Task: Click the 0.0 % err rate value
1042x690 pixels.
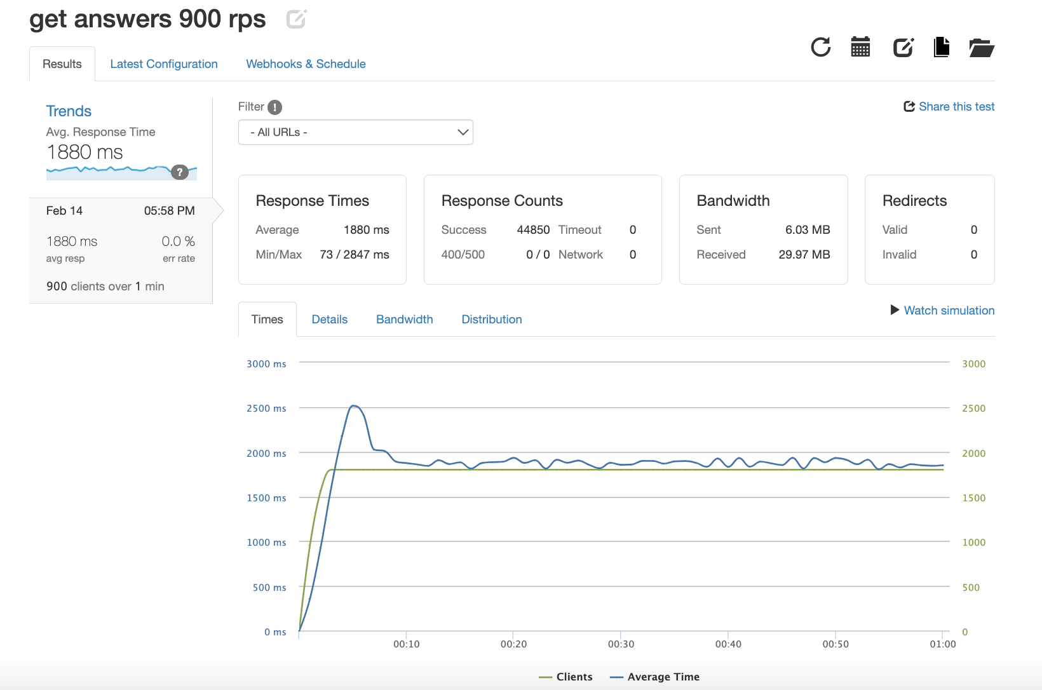Action: click(x=179, y=241)
